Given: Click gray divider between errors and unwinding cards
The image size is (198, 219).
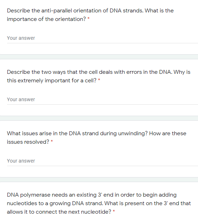Looking at the screenshot, I should click(x=99, y=118).
